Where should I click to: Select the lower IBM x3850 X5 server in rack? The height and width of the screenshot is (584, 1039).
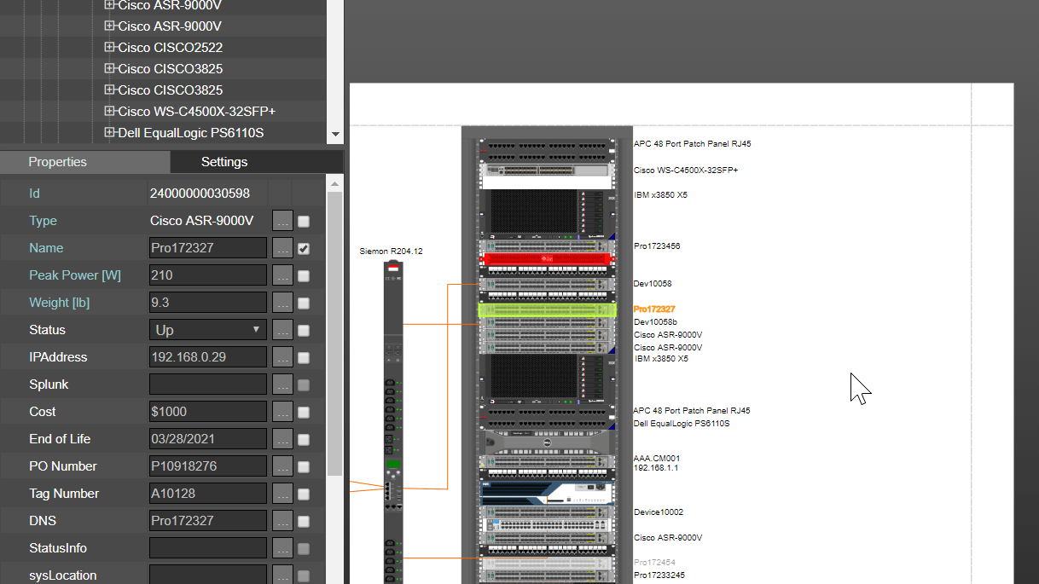click(548, 379)
